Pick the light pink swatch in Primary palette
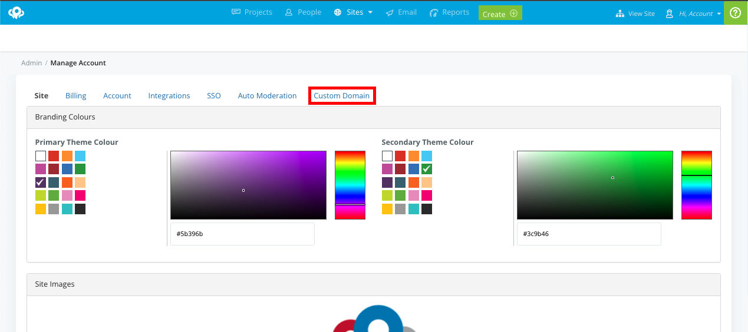 tap(67, 195)
